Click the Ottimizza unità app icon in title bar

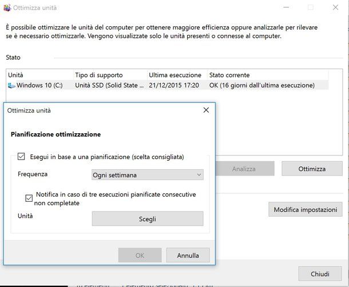pos(7,8)
